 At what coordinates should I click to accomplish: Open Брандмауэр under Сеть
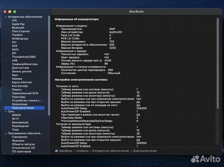[20, 122]
